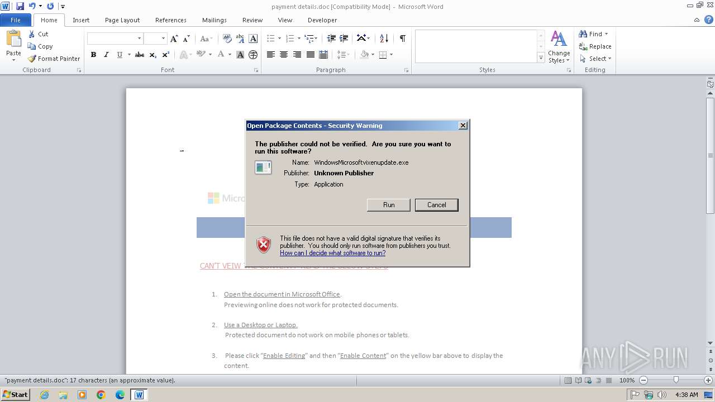The image size is (715, 402).
Task: Switch to the References tab
Action: pyautogui.click(x=171, y=20)
